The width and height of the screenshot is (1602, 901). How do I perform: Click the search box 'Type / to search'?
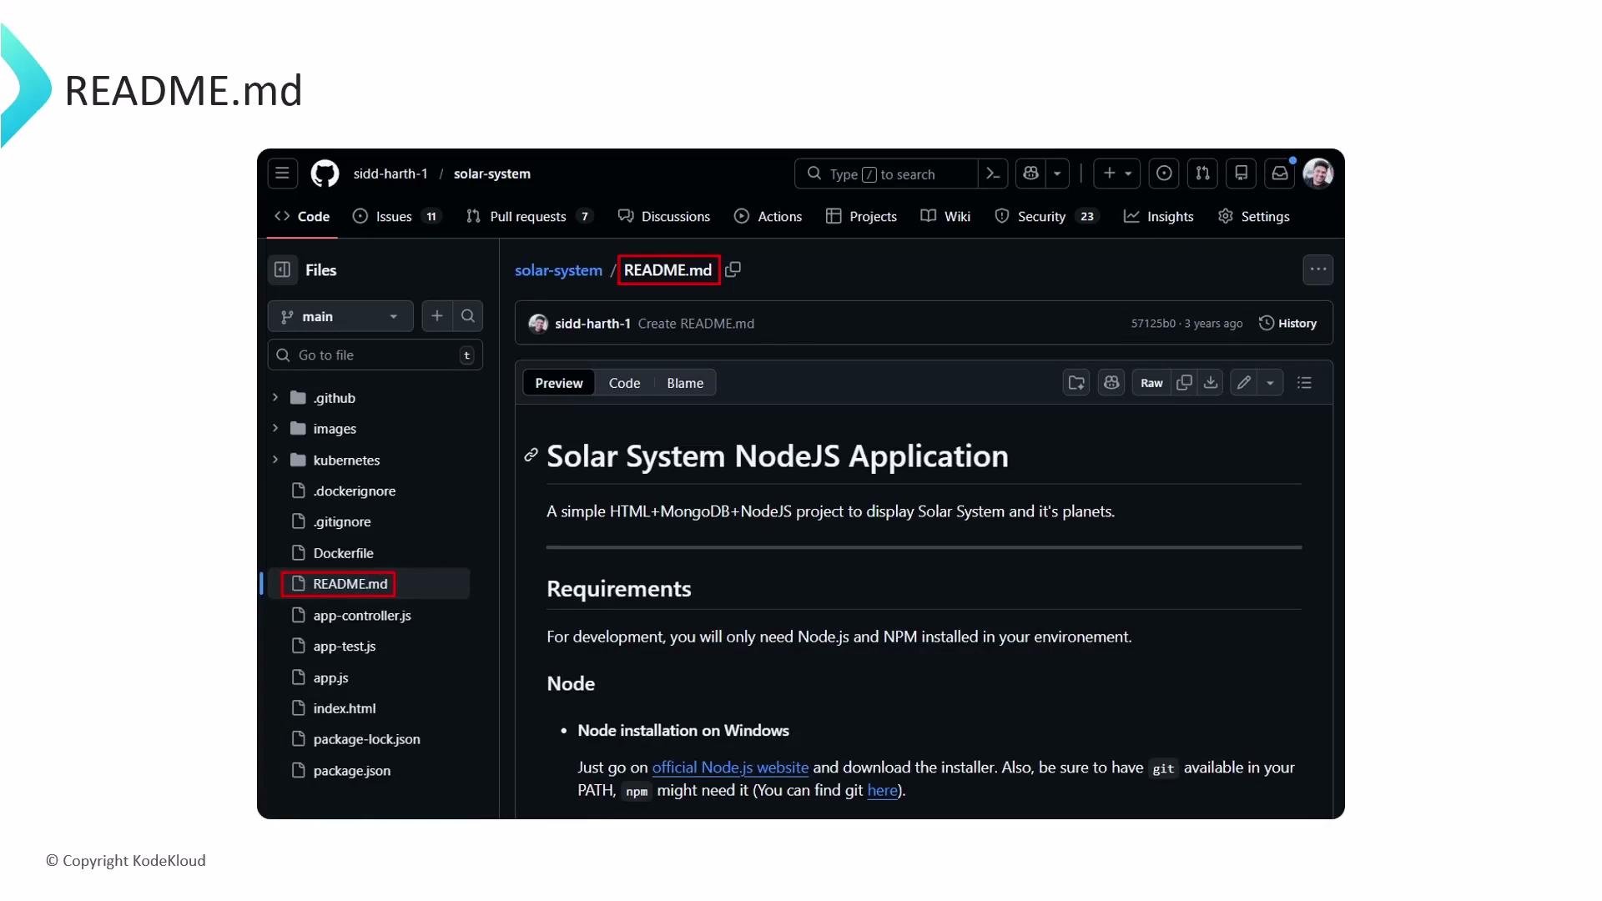886,174
